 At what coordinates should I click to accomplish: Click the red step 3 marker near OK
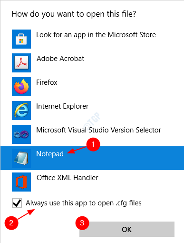click(82, 223)
